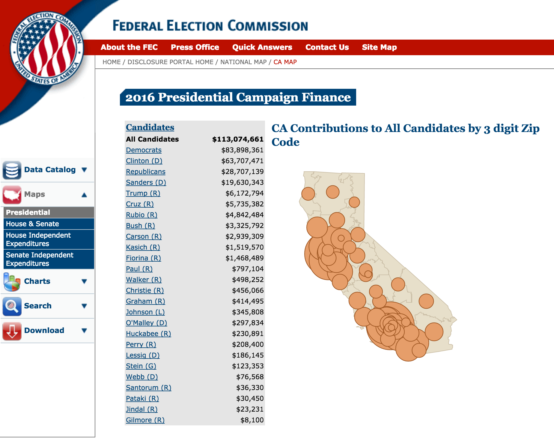Image resolution: width=554 pixels, height=441 pixels.
Task: Expand the Charts dropdown arrow
Action: [x=84, y=282]
